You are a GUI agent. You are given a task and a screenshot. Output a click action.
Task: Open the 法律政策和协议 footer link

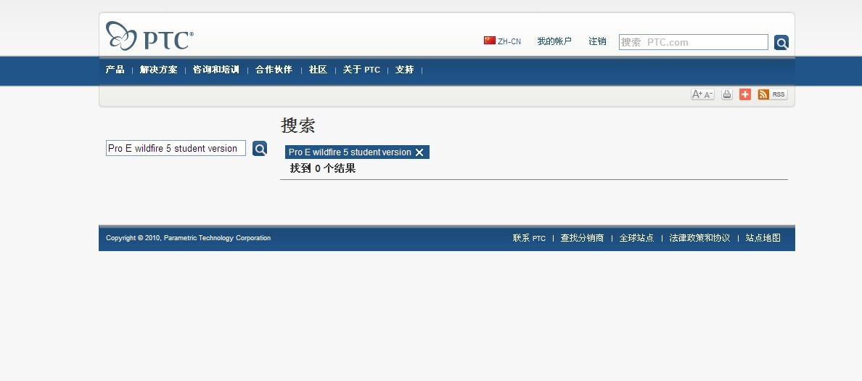pyautogui.click(x=699, y=238)
